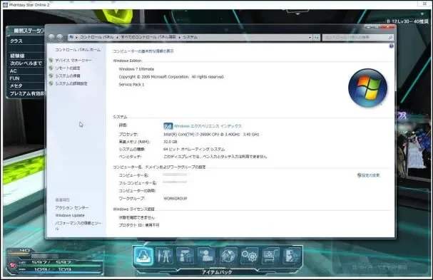Open the community people icon
This screenshot has width=433, height=280.
pos(207,256)
